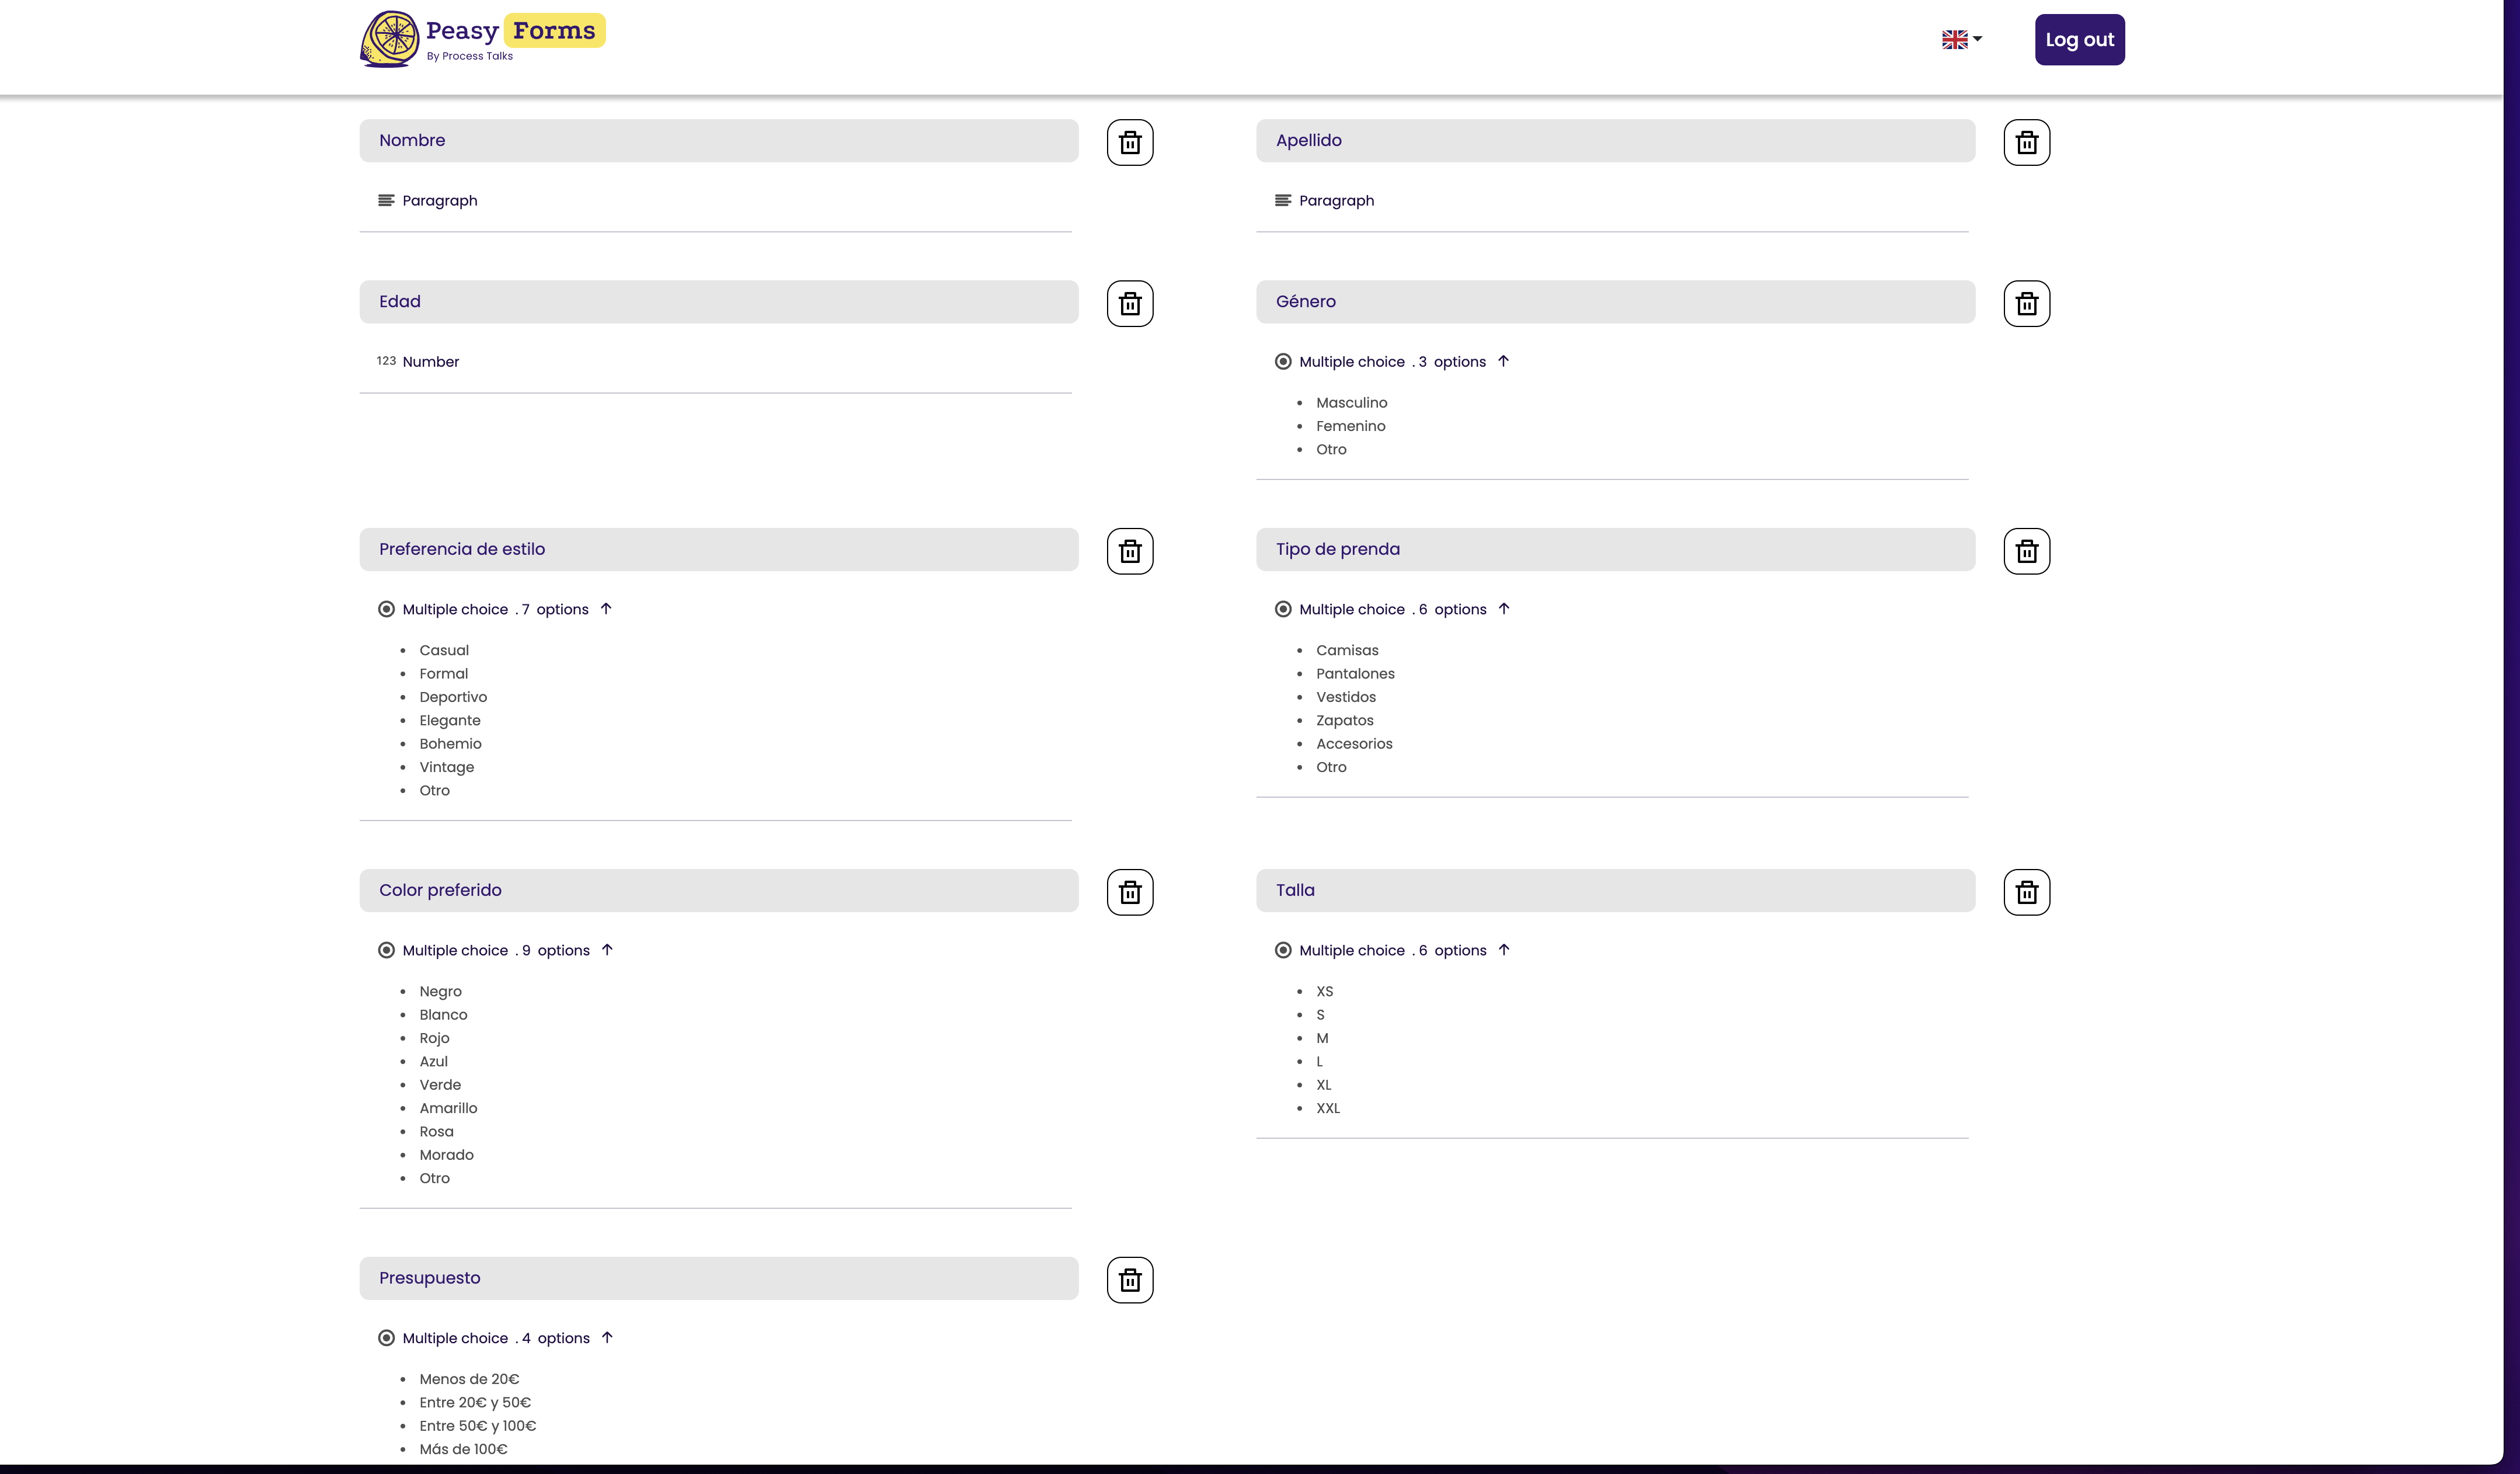Edit the Apellido question title field
2520x1474 pixels.
click(x=1616, y=141)
